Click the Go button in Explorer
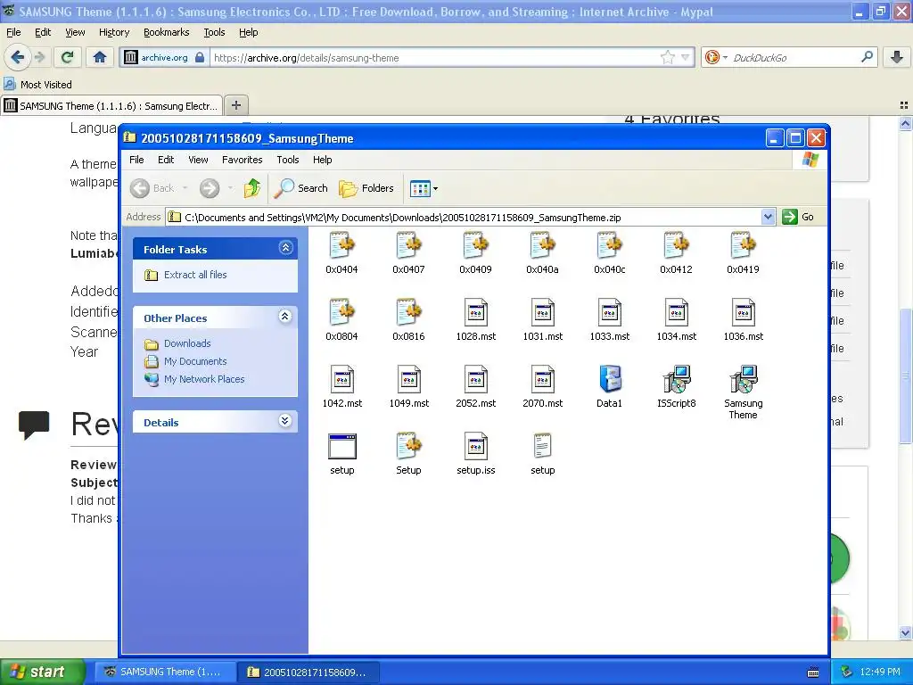The image size is (913, 685). point(798,218)
